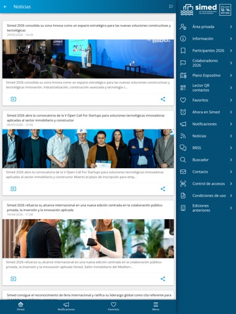Share the Open Call For Startups article

coord(163,189)
